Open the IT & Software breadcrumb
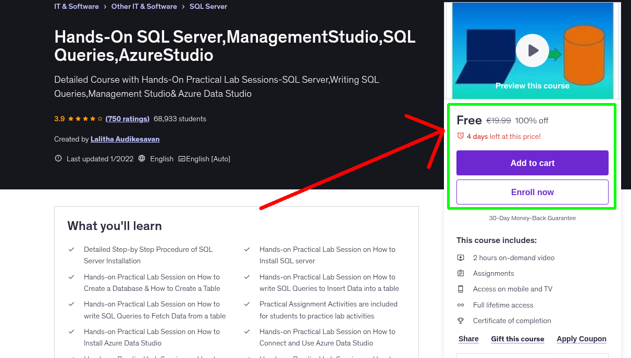Screen dimensions: 631x358 (77, 6)
